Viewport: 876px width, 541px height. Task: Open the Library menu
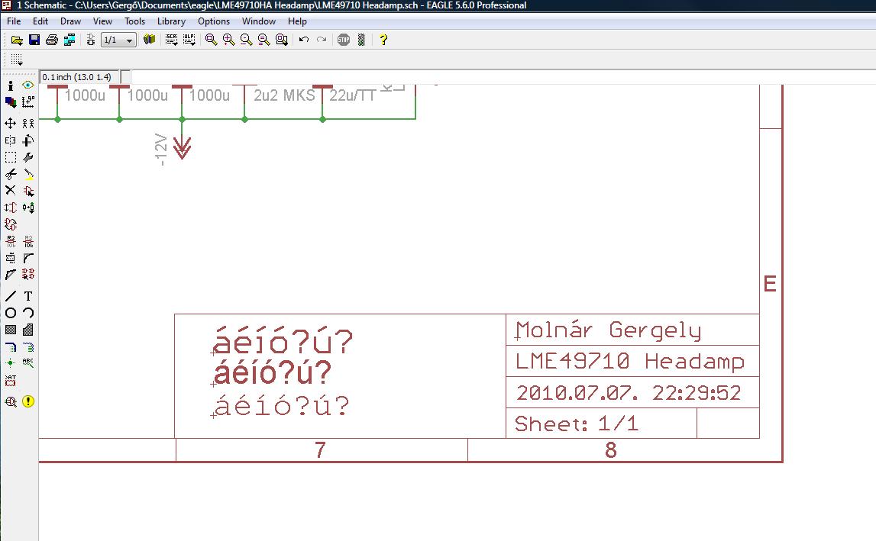[171, 21]
